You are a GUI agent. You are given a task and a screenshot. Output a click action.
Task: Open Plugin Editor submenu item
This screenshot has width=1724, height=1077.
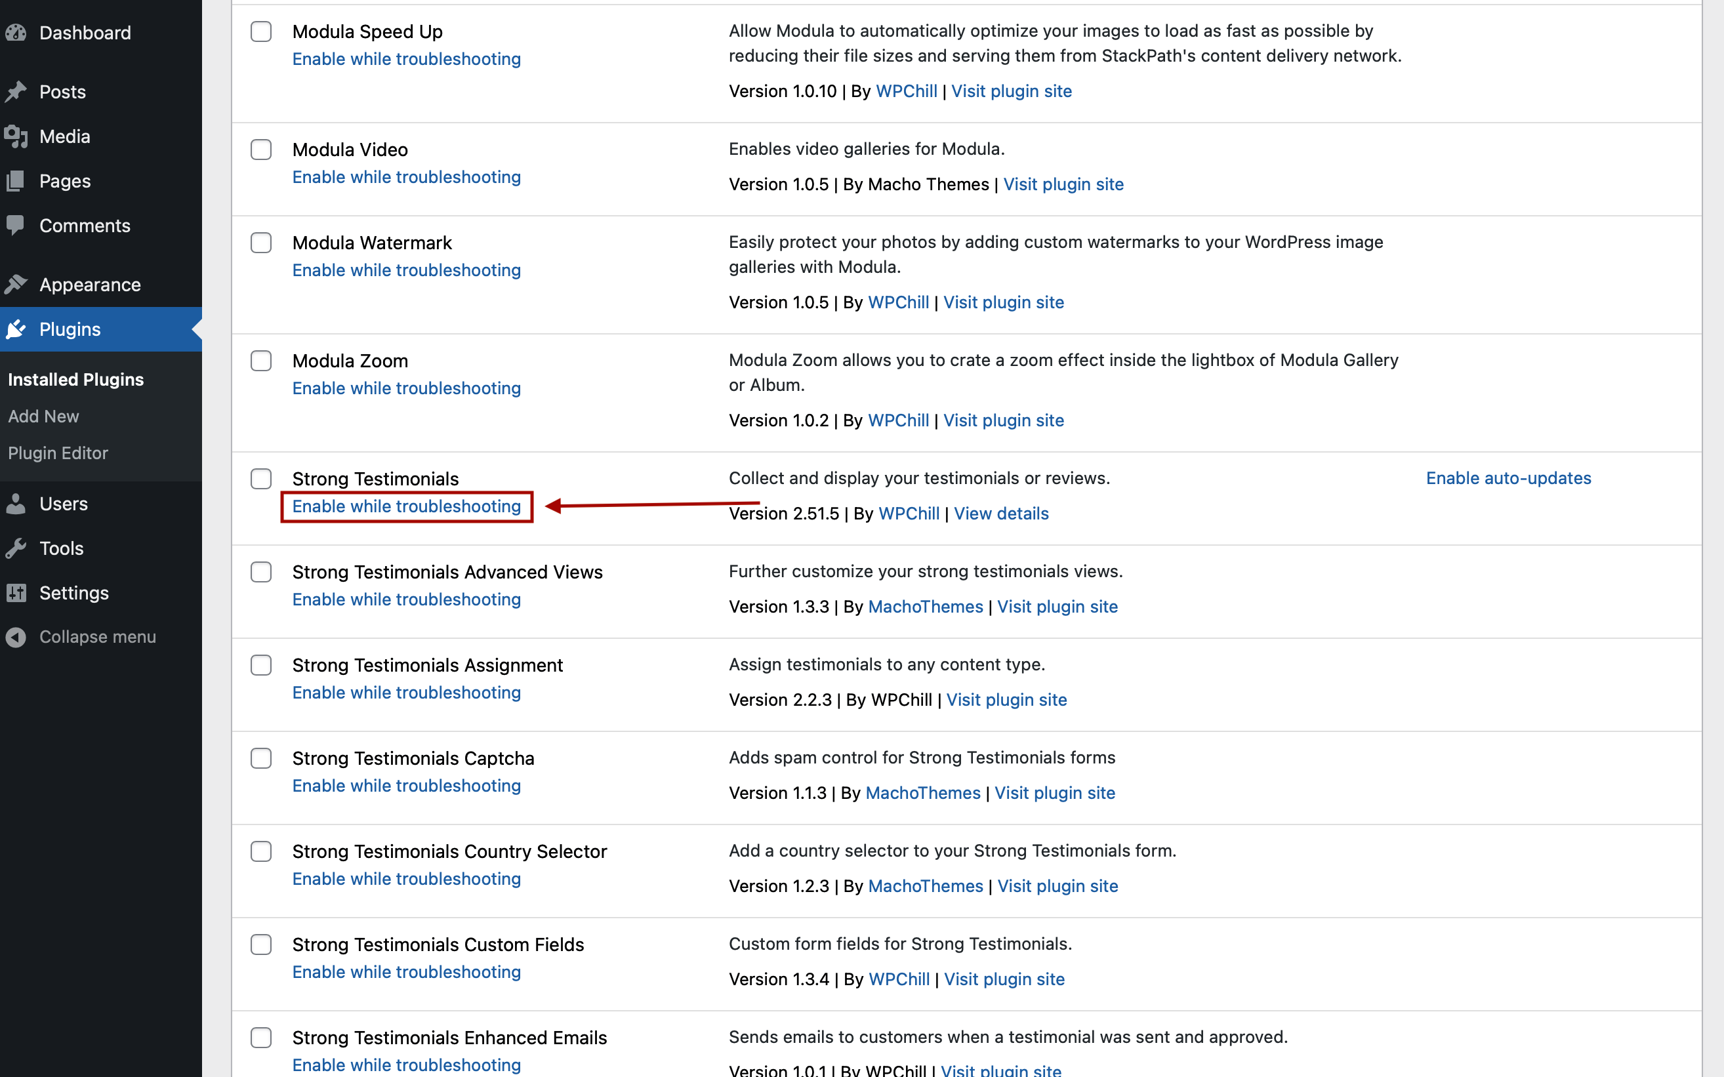tap(58, 453)
